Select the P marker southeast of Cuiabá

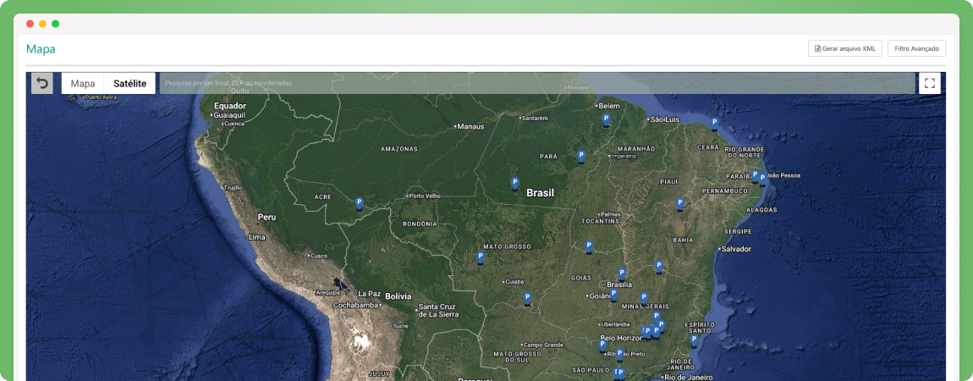(x=527, y=299)
